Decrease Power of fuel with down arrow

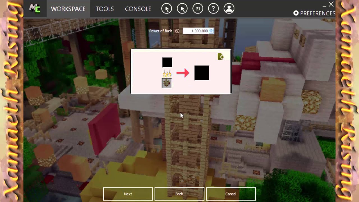pos(211,33)
